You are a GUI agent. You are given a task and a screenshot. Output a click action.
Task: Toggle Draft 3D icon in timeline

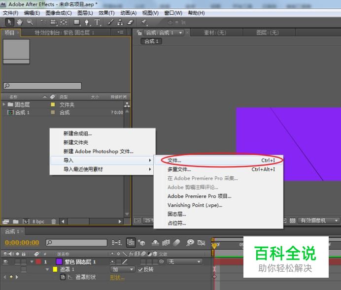[141, 242]
